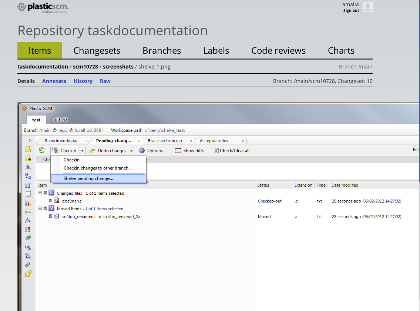
Task: Sort by the Date modified column header
Action: 374,185
